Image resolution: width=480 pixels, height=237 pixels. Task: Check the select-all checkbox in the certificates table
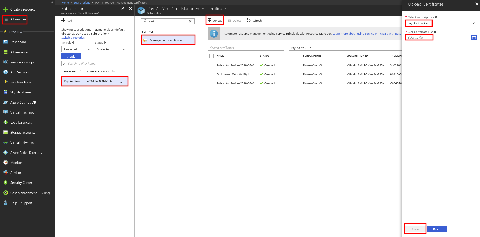click(211, 56)
